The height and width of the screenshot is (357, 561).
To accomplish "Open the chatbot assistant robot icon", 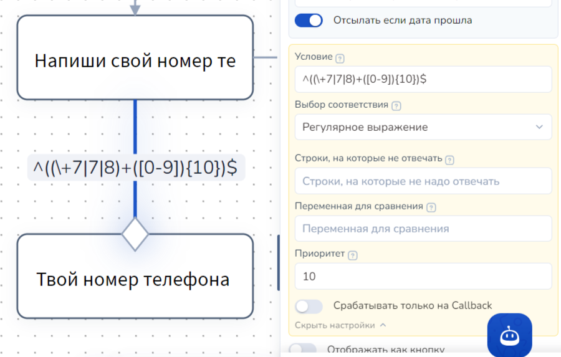I will pyautogui.click(x=509, y=336).
